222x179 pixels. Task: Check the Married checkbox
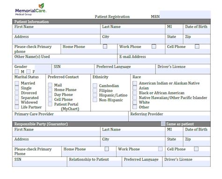(x=17, y=83)
